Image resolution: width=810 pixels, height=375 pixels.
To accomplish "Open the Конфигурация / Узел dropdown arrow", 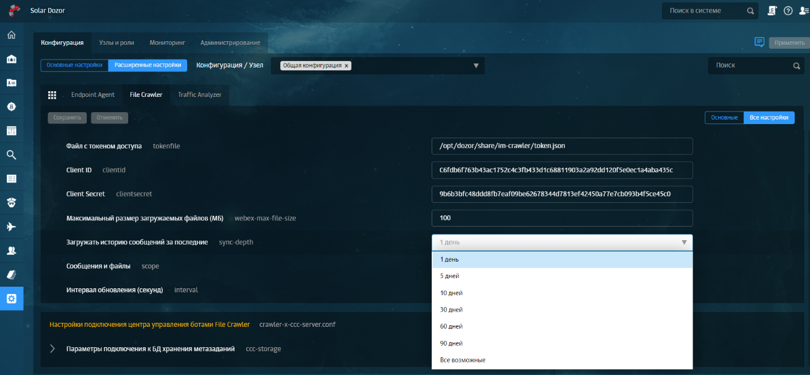I will pos(476,66).
